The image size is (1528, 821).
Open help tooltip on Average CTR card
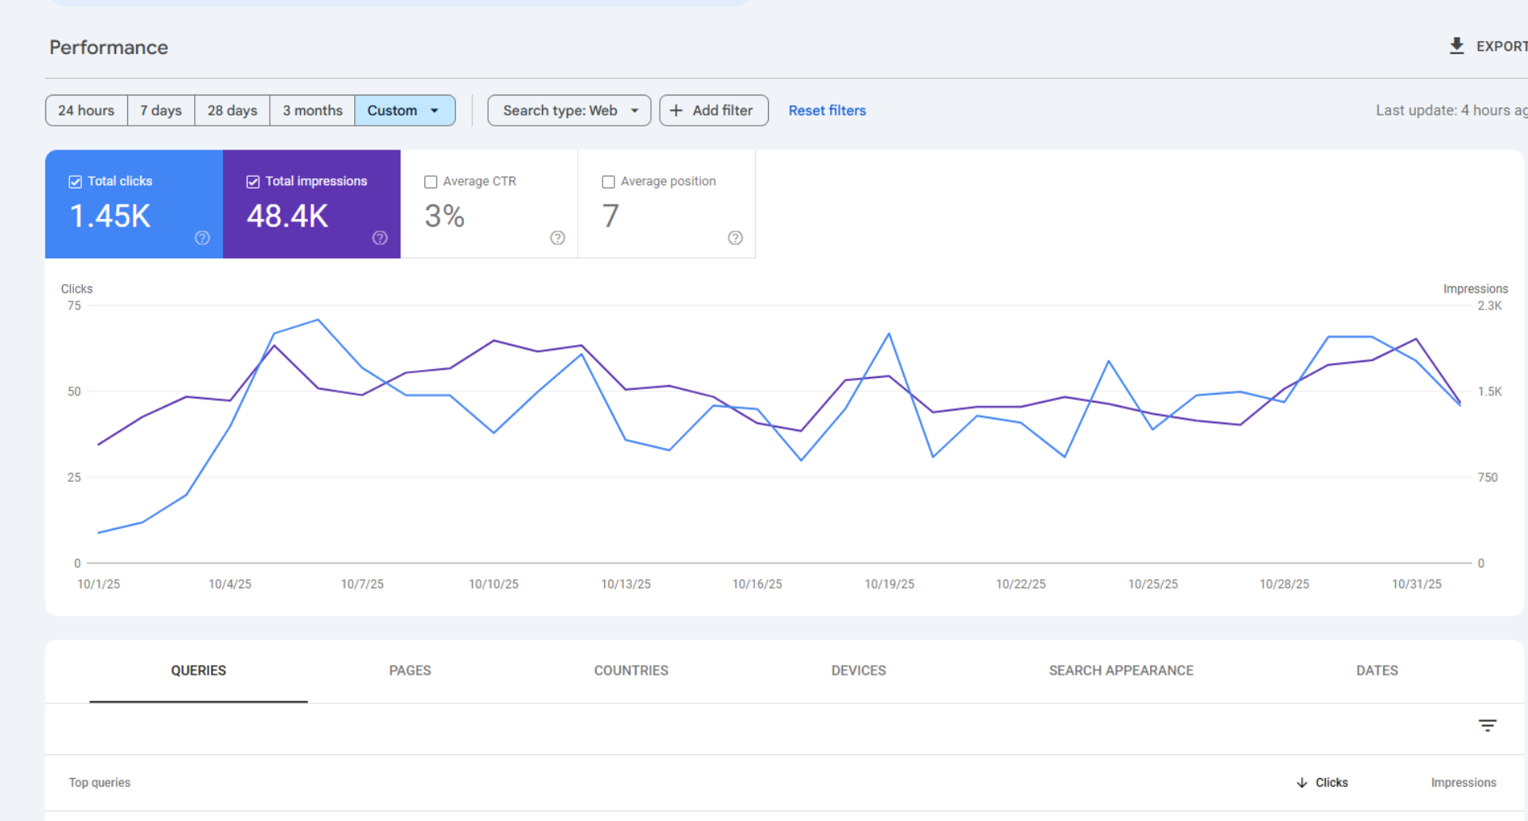(557, 238)
